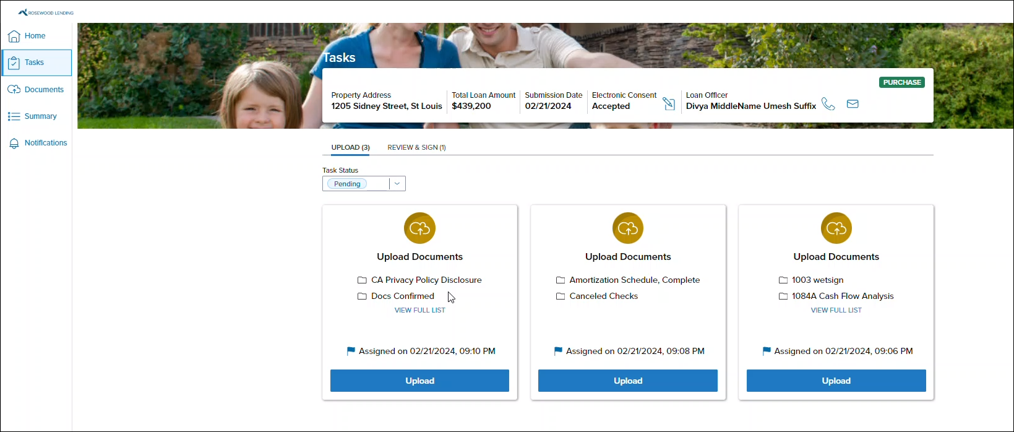The image size is (1014, 432).
Task: Click the Documents cloud icon in sidebar
Action: pos(14,90)
